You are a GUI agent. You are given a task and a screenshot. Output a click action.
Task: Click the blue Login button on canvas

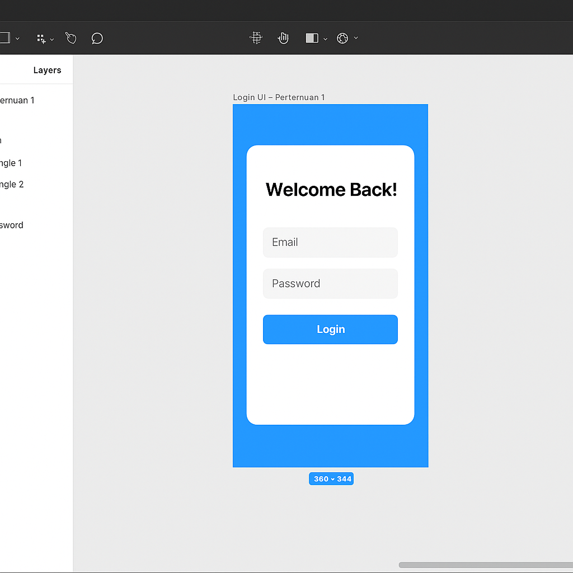(330, 329)
